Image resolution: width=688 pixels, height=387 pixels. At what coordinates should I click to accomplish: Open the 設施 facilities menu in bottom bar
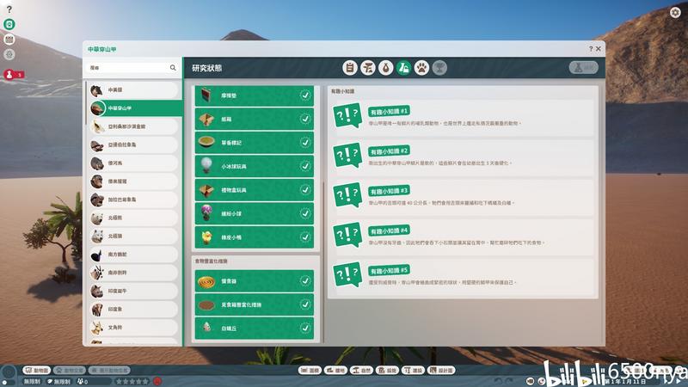[x=387, y=371]
